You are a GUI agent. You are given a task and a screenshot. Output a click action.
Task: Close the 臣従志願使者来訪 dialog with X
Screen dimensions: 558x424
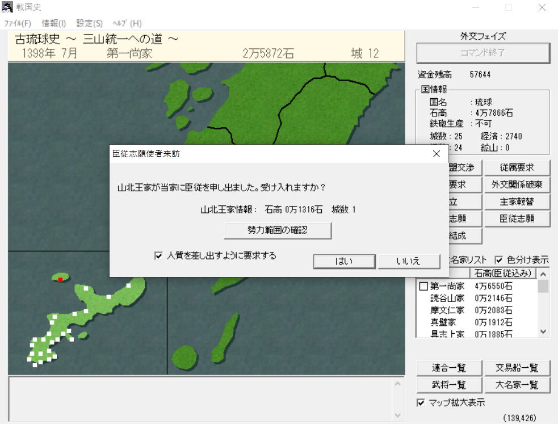pyautogui.click(x=436, y=154)
